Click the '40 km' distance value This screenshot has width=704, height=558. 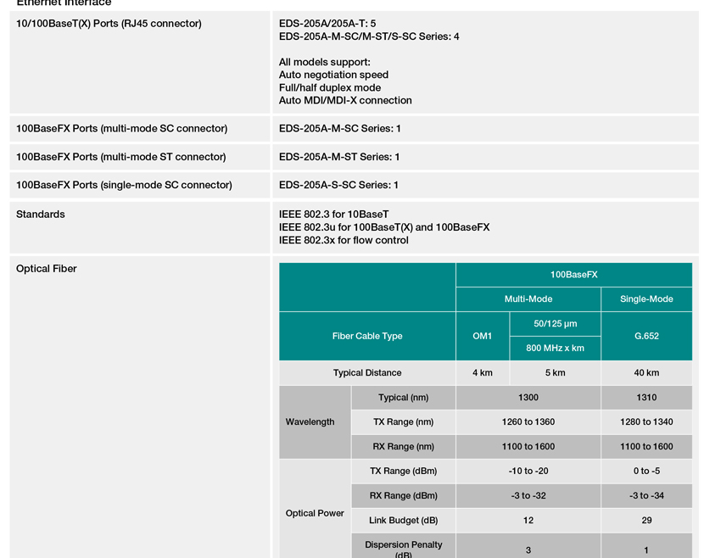click(646, 372)
